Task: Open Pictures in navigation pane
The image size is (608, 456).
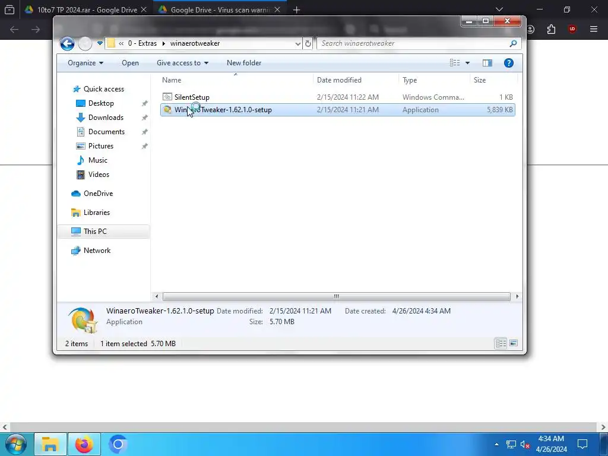Action: pyautogui.click(x=96, y=146)
